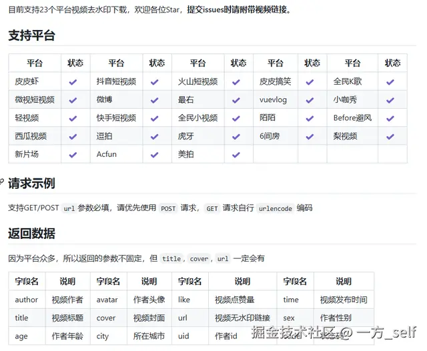Click the 视频发布时间 description cell

point(344,300)
